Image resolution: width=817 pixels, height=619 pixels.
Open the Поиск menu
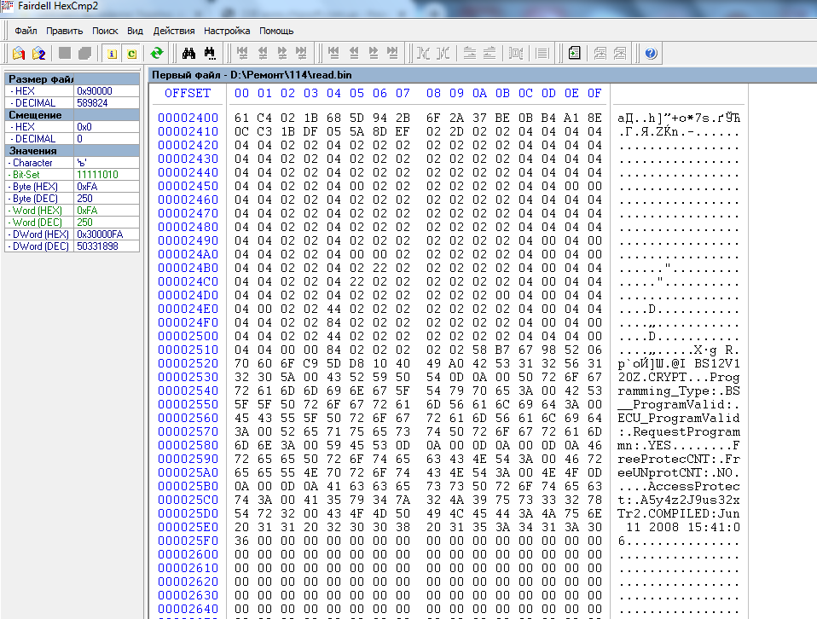(105, 30)
